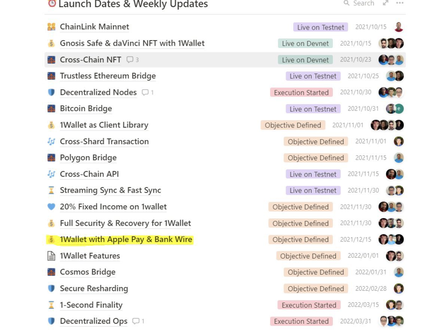Click the Live on Testnet tag for ChainLink Mainnet
Viewport: 438px width, 335px height.
[320, 27]
